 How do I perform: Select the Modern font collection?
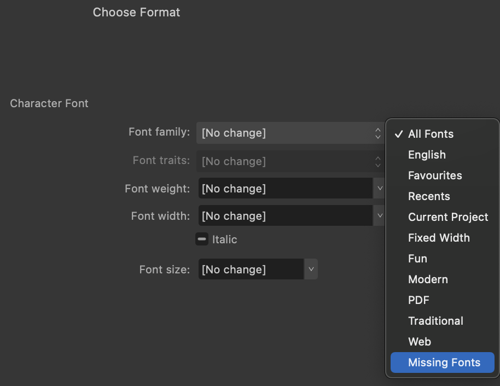click(x=428, y=279)
